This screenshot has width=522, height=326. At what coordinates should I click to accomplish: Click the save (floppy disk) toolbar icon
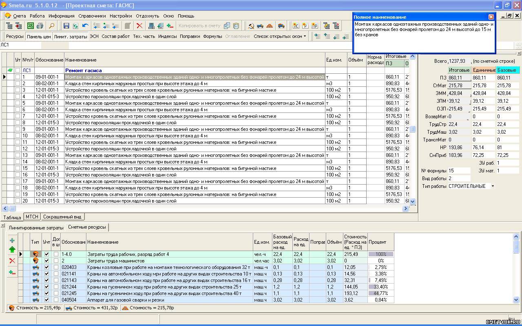click(66, 26)
